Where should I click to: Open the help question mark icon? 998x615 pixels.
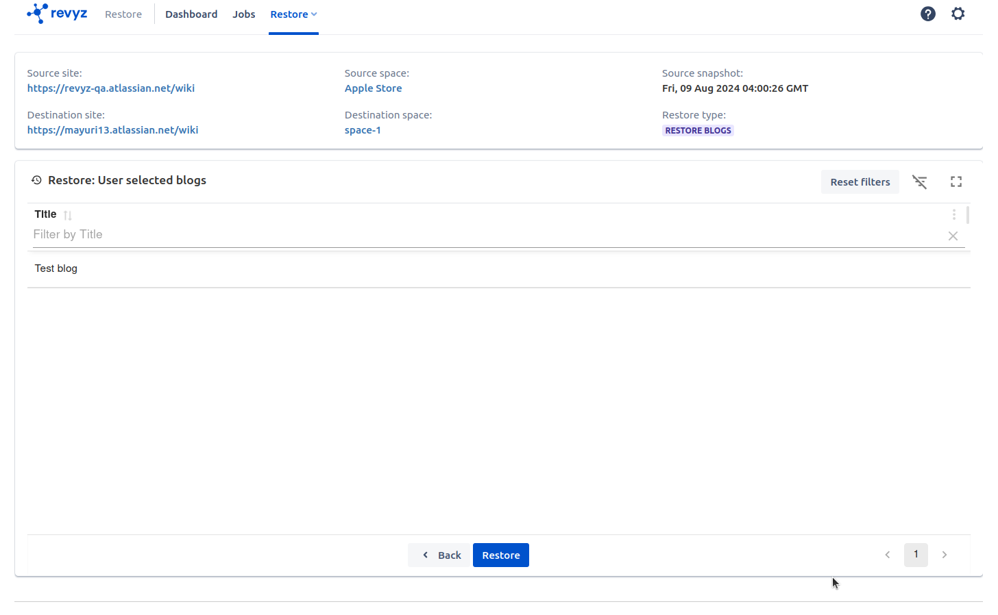pos(927,14)
